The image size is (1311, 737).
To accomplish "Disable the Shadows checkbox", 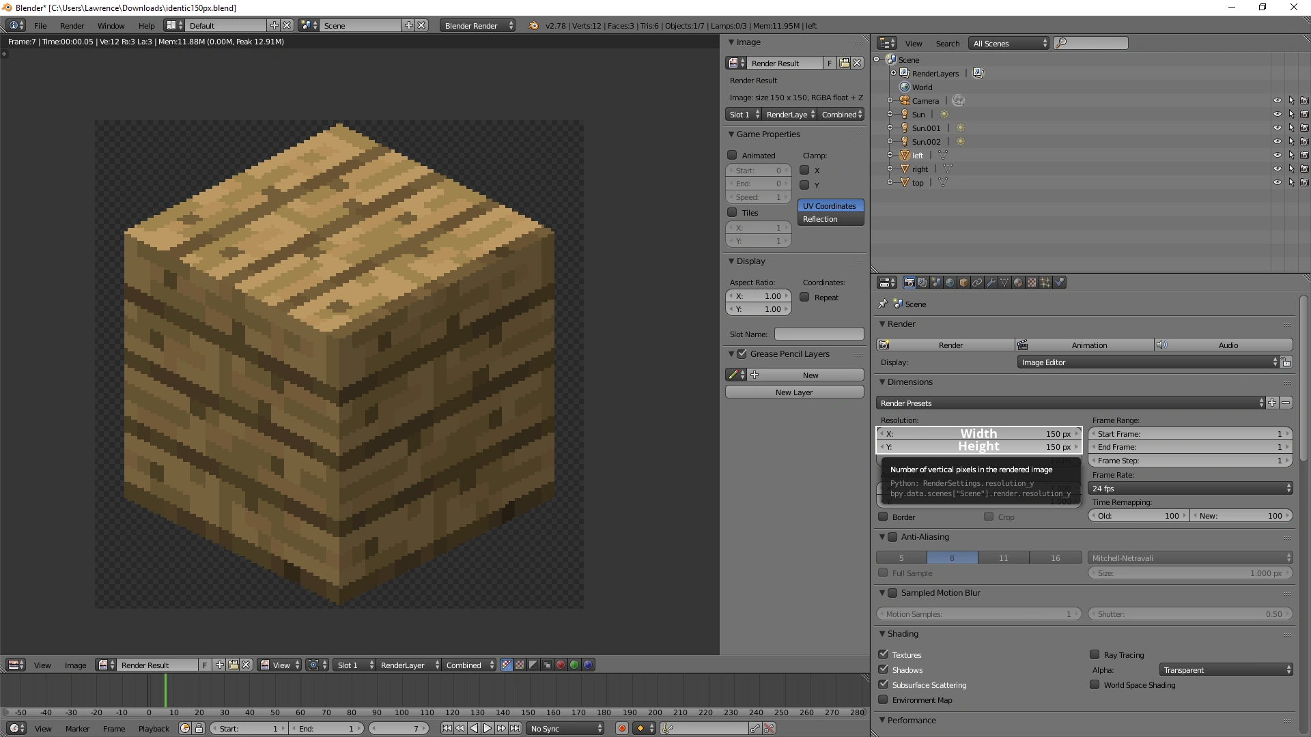I will [x=884, y=670].
